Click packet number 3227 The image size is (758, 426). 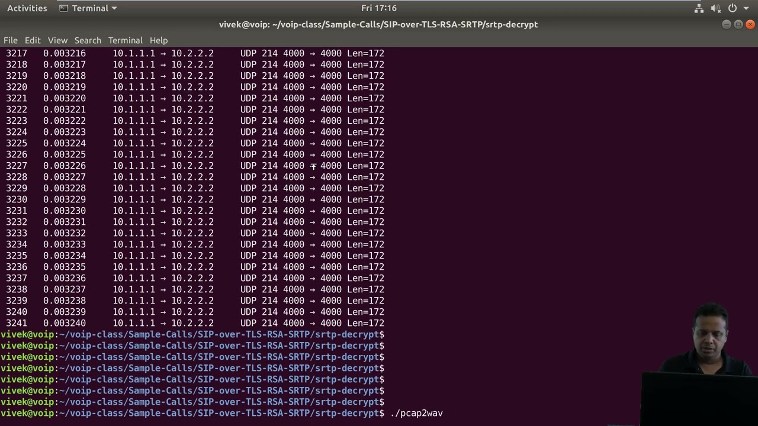click(x=17, y=166)
